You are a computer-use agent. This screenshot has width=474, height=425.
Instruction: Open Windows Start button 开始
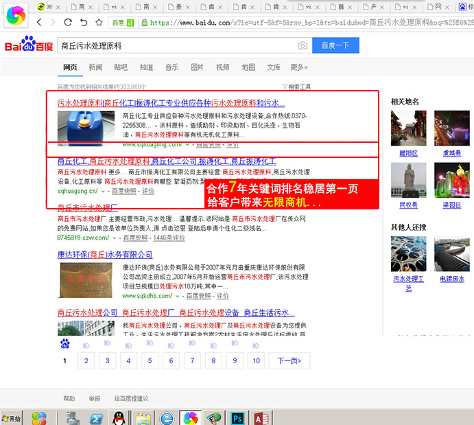click(11, 418)
